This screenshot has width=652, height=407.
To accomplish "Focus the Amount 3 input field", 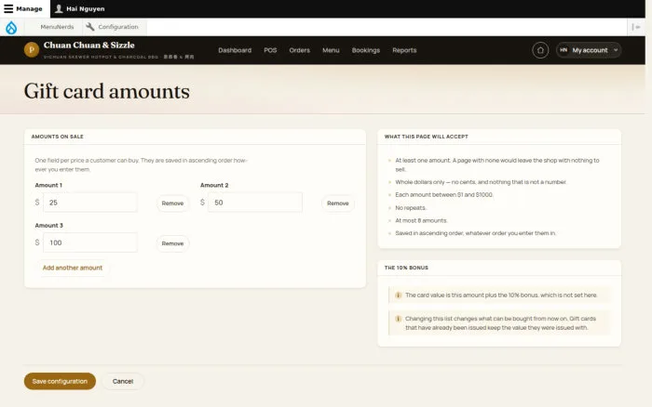I will pos(90,243).
